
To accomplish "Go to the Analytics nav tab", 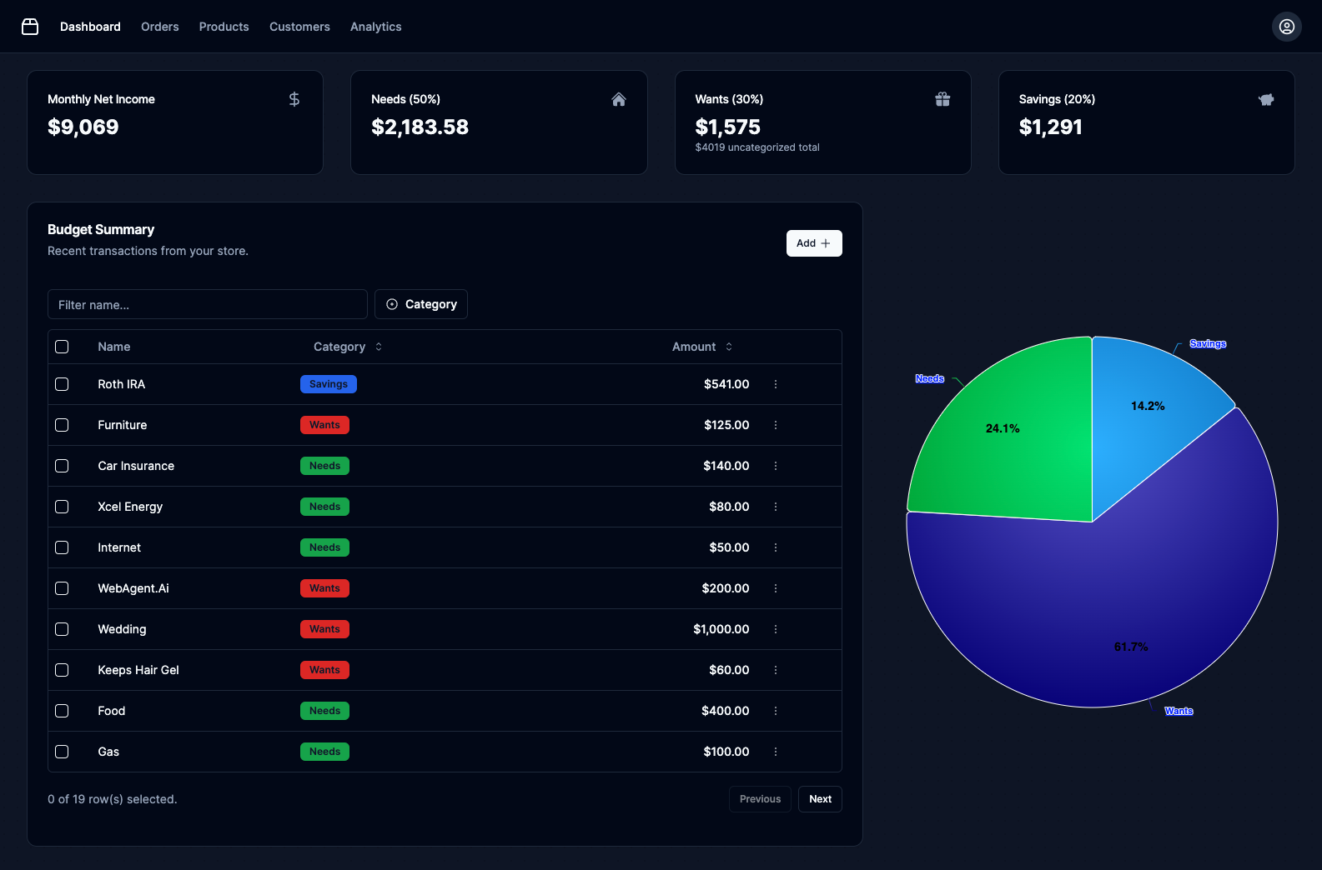I will pos(376,27).
